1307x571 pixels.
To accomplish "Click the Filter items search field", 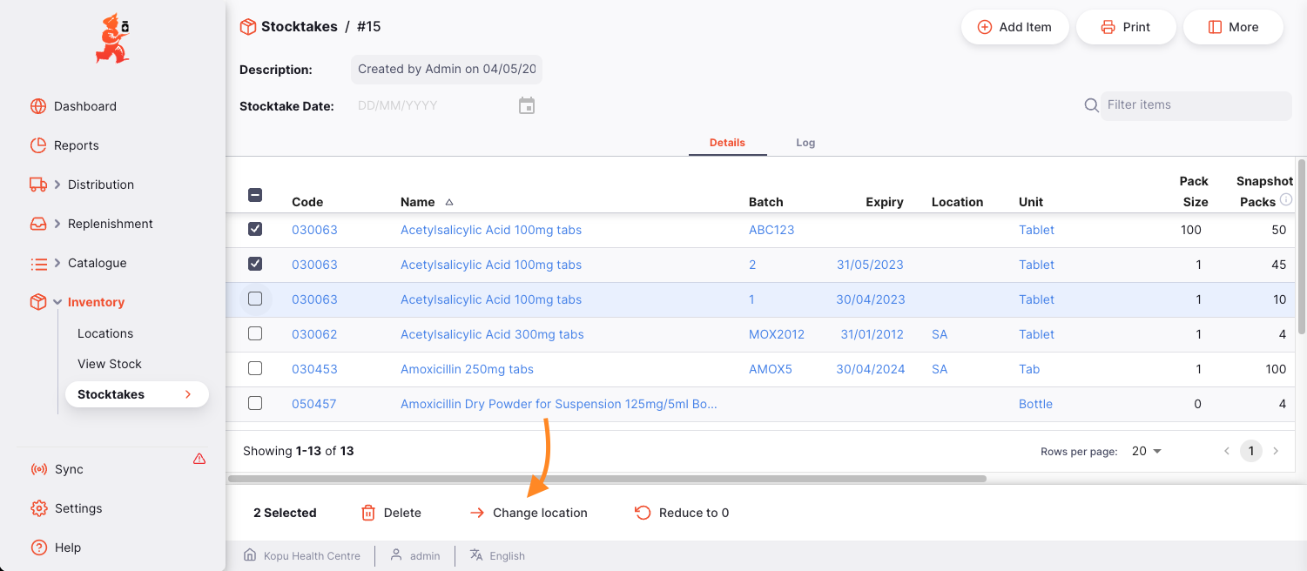I will (1196, 105).
